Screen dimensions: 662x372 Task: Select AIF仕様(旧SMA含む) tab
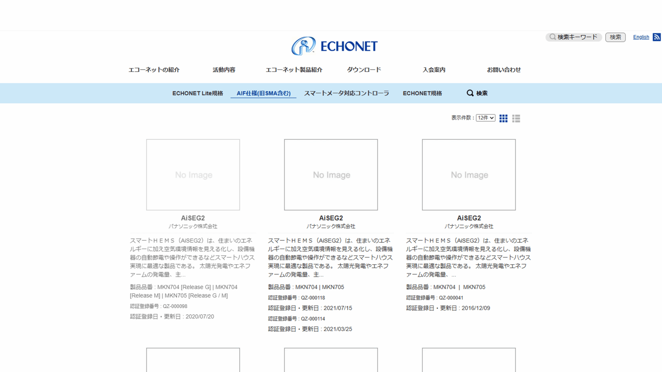(x=264, y=93)
